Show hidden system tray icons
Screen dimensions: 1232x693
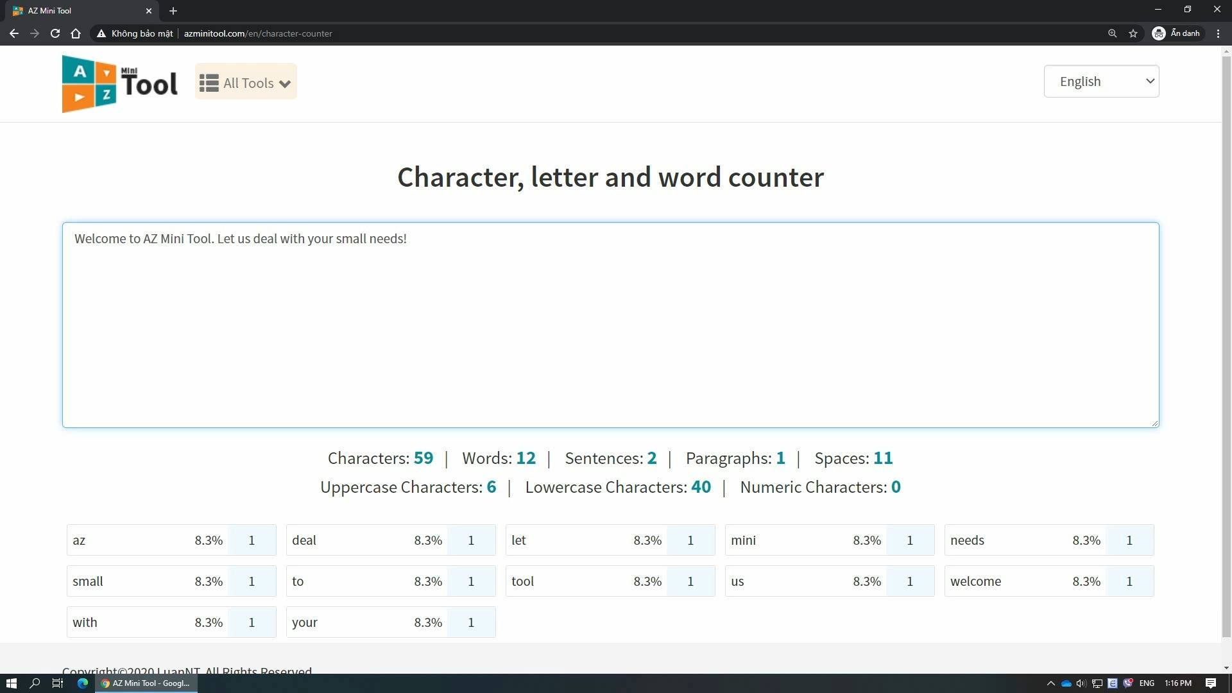pos(1050,683)
